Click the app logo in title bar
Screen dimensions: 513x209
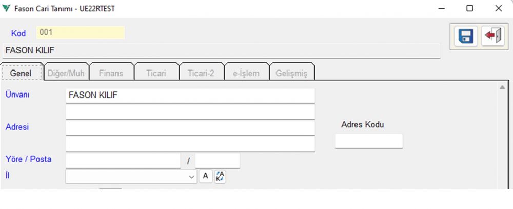pos(6,8)
